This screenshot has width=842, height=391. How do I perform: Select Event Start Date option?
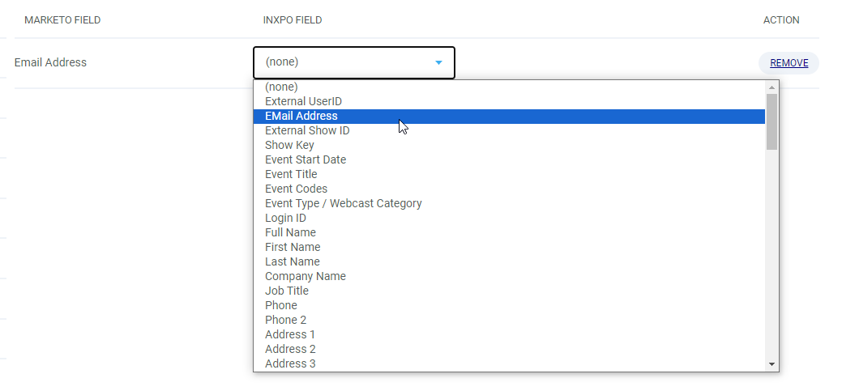pos(509,159)
